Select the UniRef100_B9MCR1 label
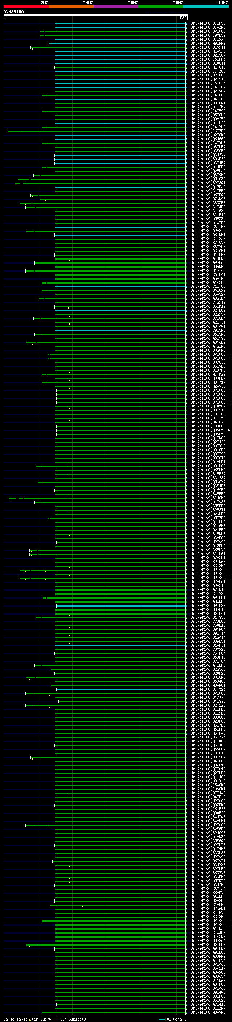Image resolution: width=232 pixels, height=1022 pixels. 208,103
